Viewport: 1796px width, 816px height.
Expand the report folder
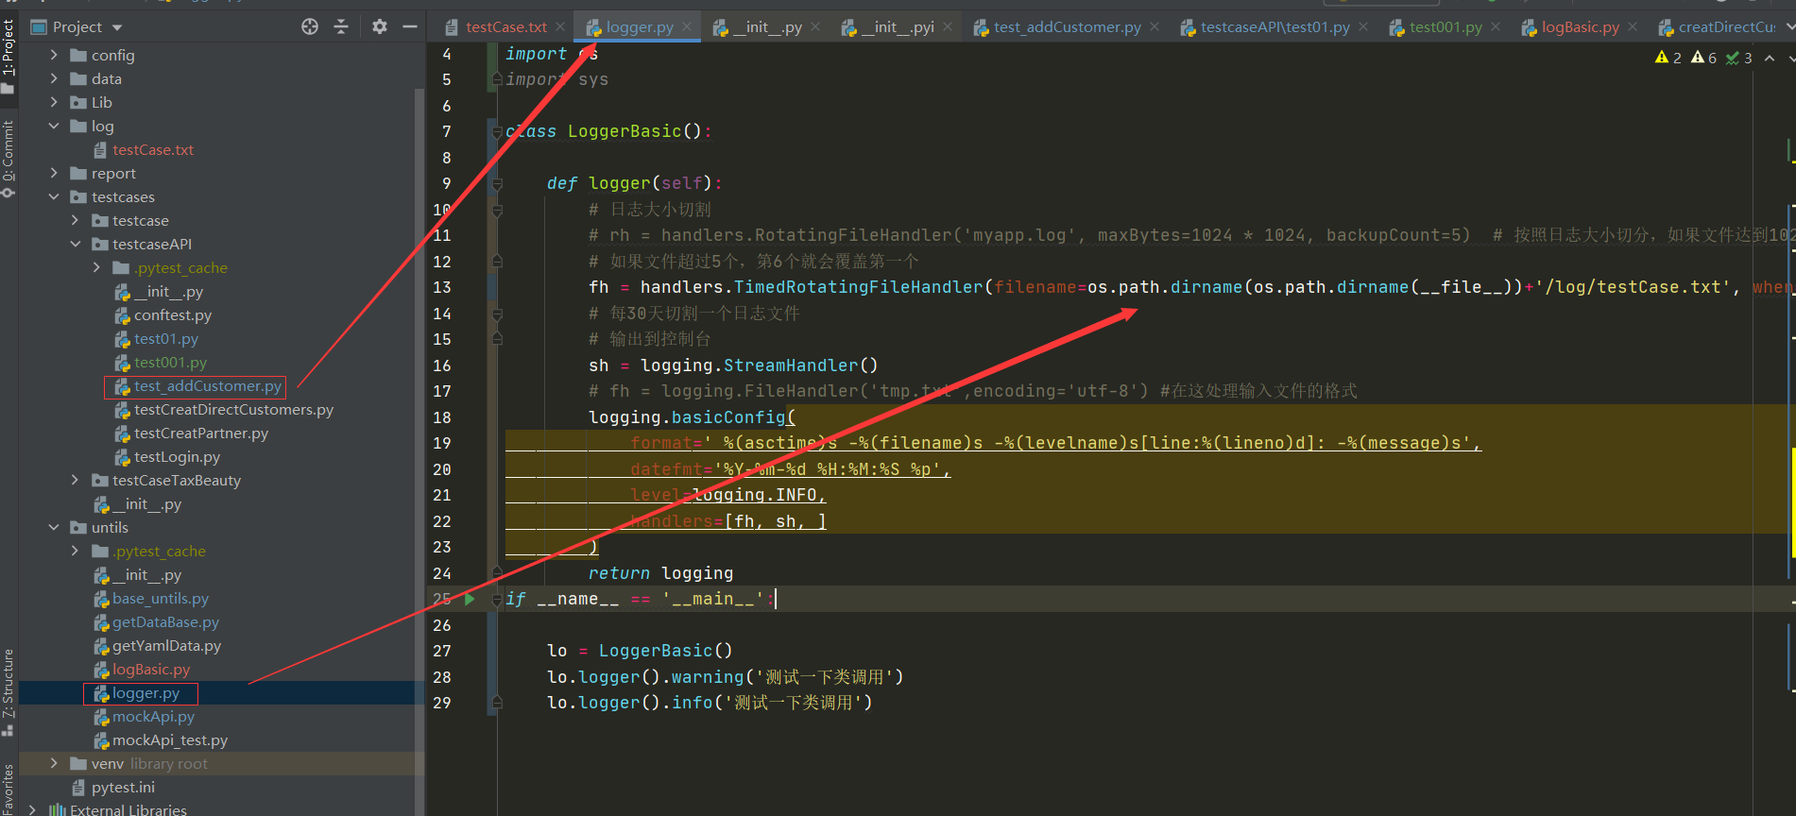coord(54,173)
